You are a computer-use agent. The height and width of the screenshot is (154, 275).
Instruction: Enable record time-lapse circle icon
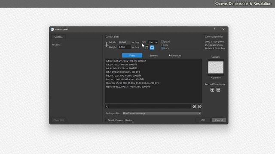pyautogui.click(x=212, y=90)
